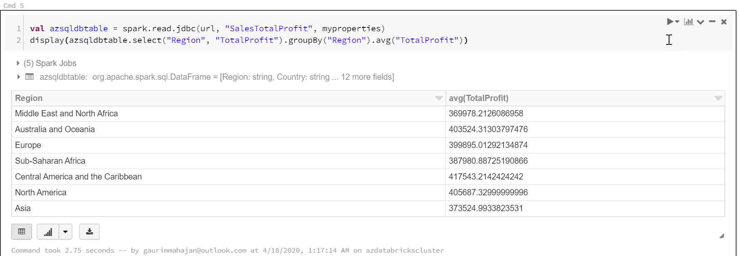Select the North America average profit cell
Image resolution: width=739 pixels, height=256 pixels.
pyautogui.click(x=488, y=192)
